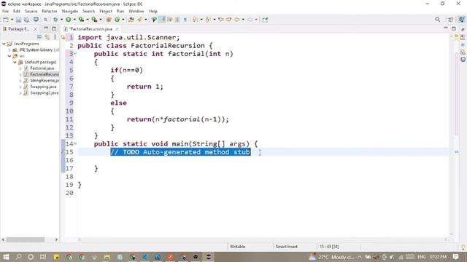The width and height of the screenshot is (467, 262).
Task: Open Task View on taskbar
Action: click(43, 257)
